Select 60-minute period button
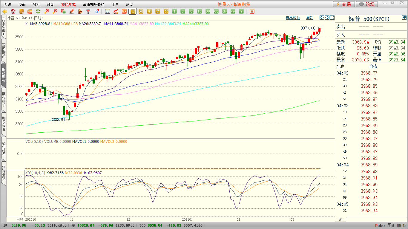Viewport: 408px width, 229px height. point(216,11)
